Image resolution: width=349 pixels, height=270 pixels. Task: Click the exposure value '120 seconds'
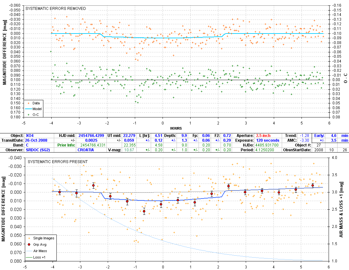click(x=268, y=140)
